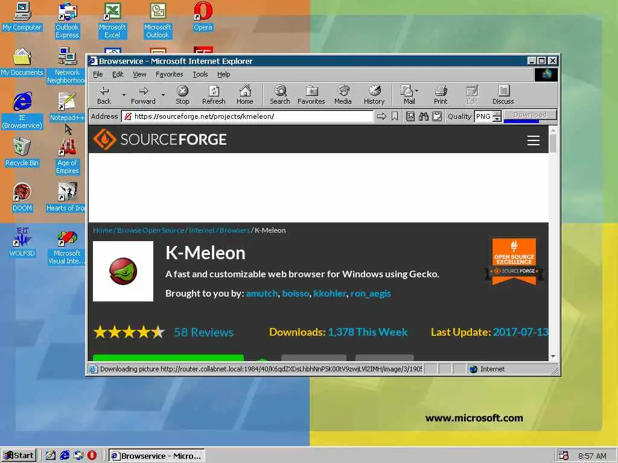
Task: Click the Quality PNG value field
Action: click(x=483, y=116)
